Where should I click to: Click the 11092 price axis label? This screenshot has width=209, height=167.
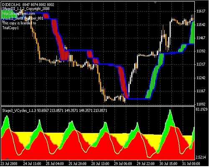tap(201, 104)
